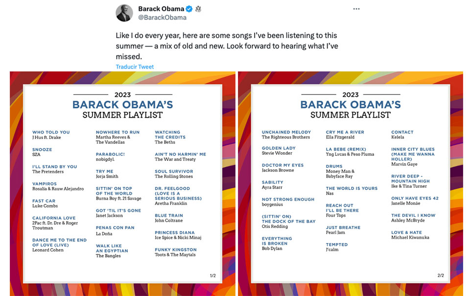The image size is (470, 296).
Task: Open the @BarackObama handle
Action: point(162,18)
